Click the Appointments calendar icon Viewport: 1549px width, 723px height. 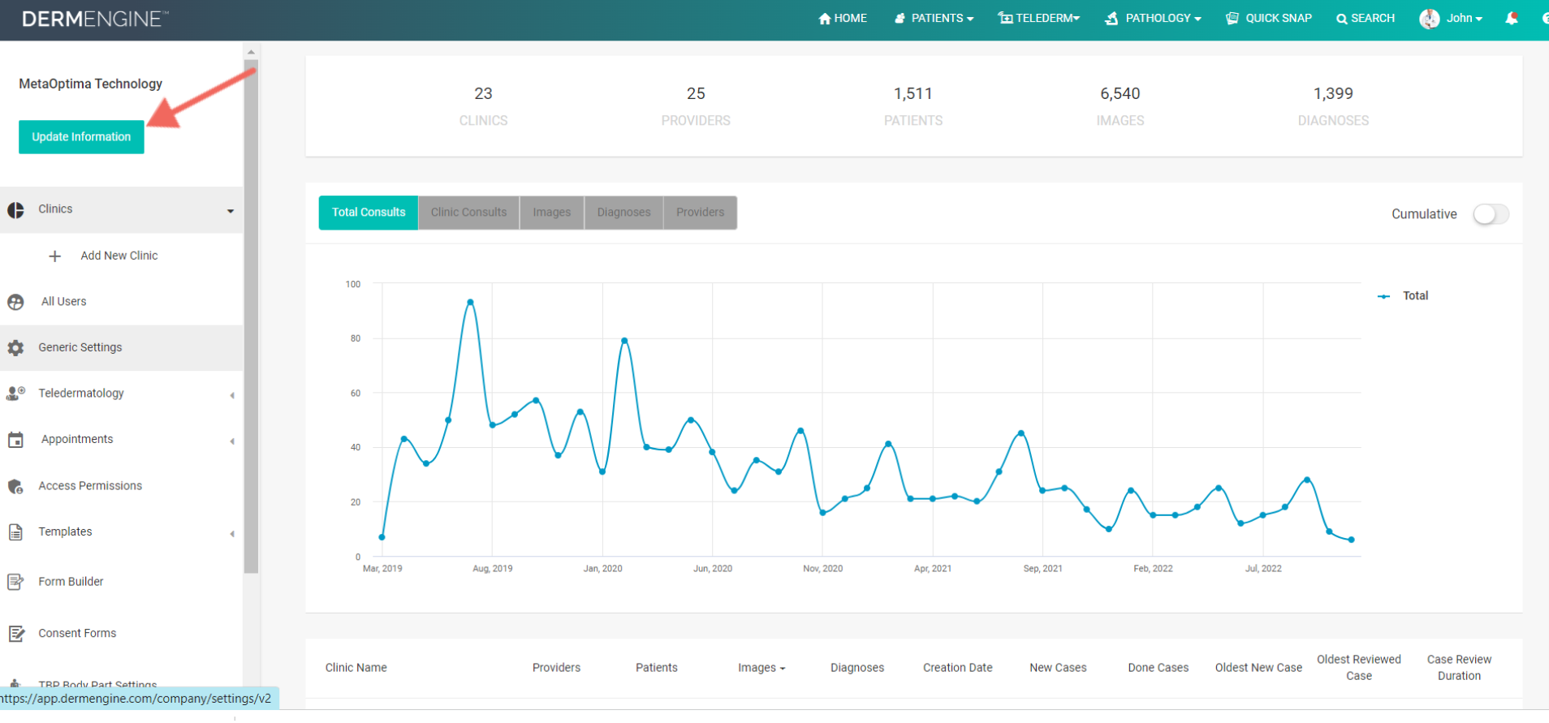coord(15,440)
